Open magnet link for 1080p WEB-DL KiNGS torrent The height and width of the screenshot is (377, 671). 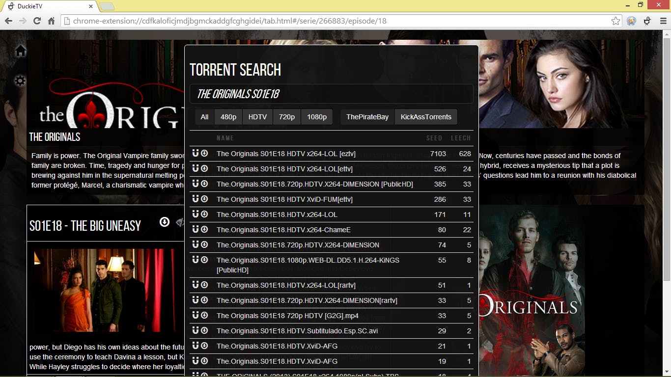pyautogui.click(x=195, y=260)
